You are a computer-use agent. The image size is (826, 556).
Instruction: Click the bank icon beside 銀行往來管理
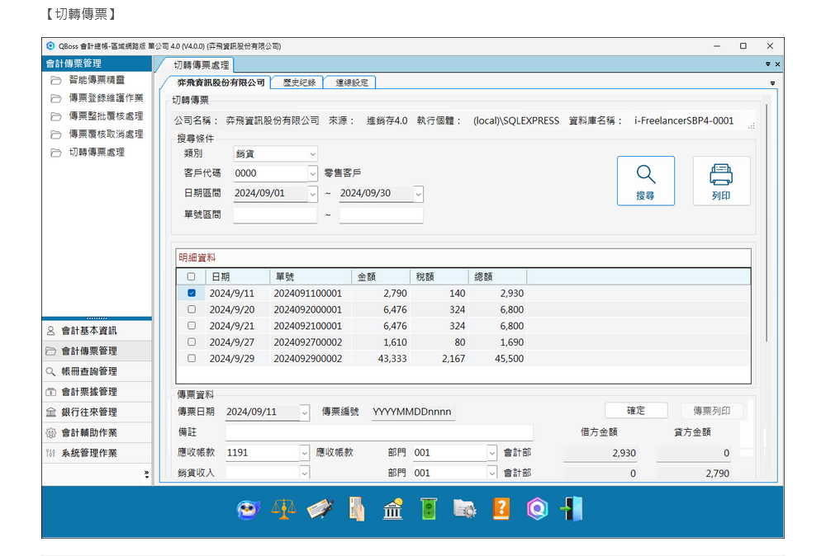(50, 412)
